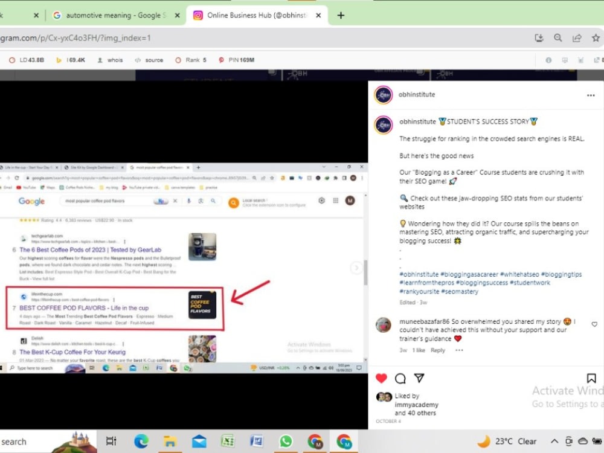The width and height of the screenshot is (604, 453).
Task: Switch to the automotive meaning Google Search tab
Action: pyautogui.click(x=115, y=16)
